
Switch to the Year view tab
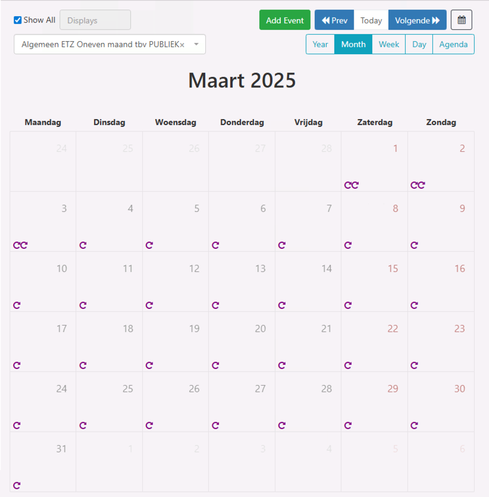click(x=320, y=45)
